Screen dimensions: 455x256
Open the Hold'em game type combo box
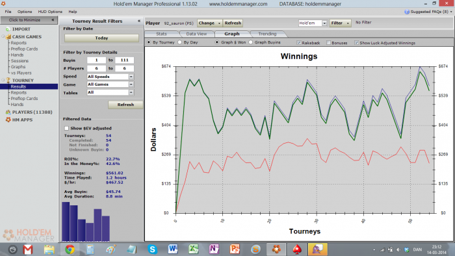313,23
